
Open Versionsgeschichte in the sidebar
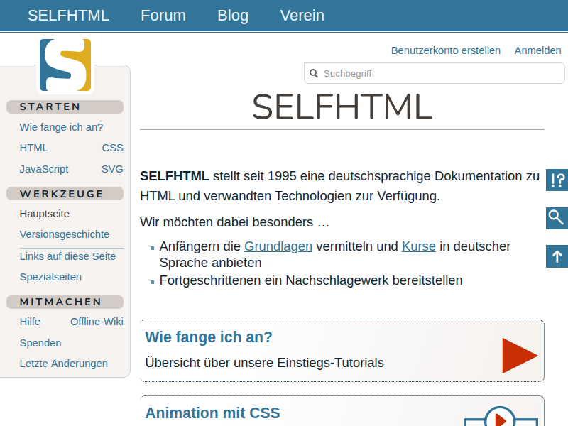pyautogui.click(x=65, y=234)
